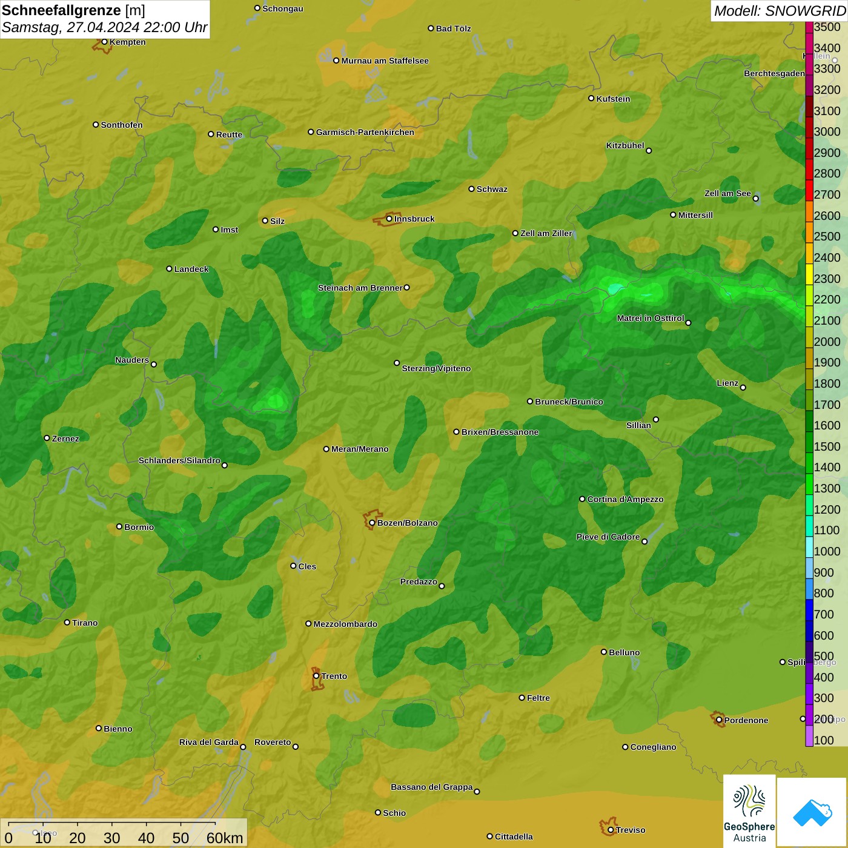Click the Murnau am Staffelsee label
Image resolution: width=848 pixels, height=848 pixels.
pos(385,61)
